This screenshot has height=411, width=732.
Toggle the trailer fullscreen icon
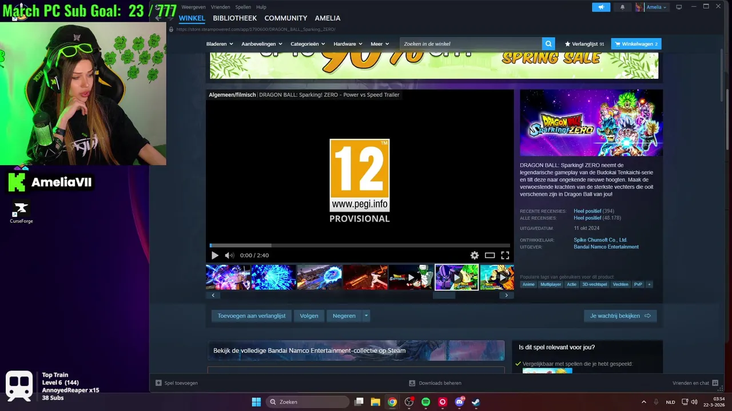tap(505, 255)
